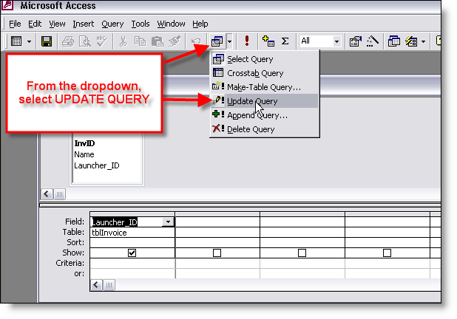The image size is (457, 319).
Task: Click the Cut scissors icon
Action: (x=123, y=41)
